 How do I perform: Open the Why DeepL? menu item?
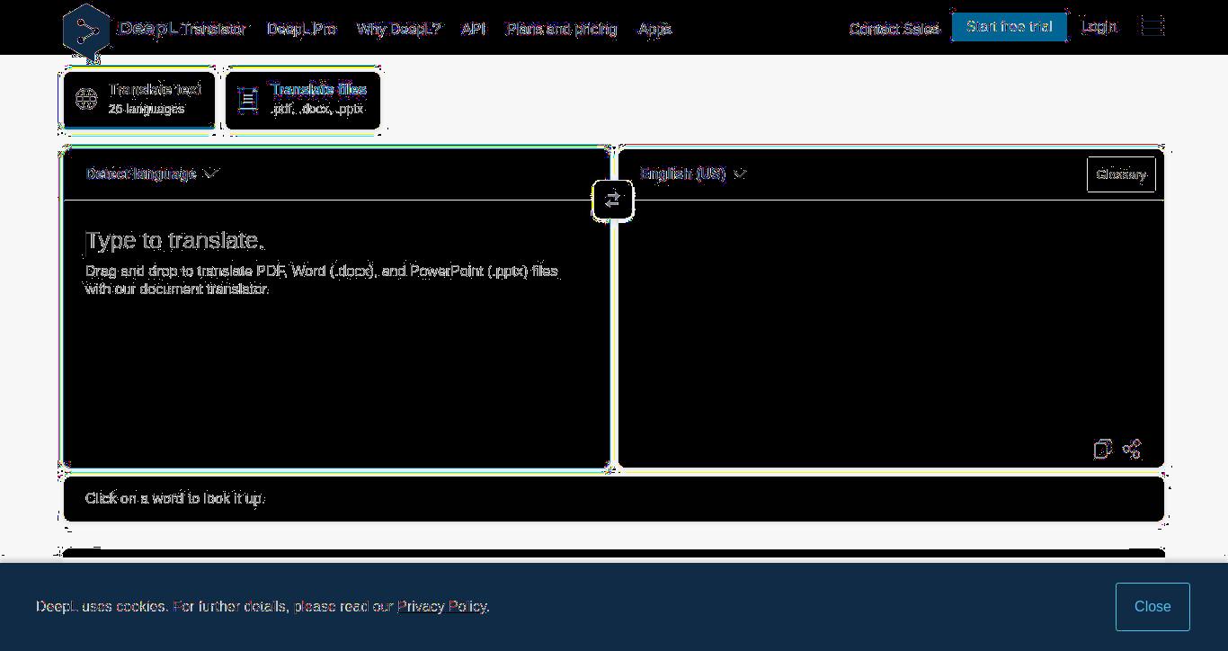point(399,29)
